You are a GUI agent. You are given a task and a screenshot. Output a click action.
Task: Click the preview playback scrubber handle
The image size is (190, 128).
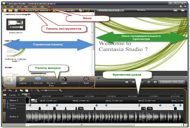coord(99,78)
